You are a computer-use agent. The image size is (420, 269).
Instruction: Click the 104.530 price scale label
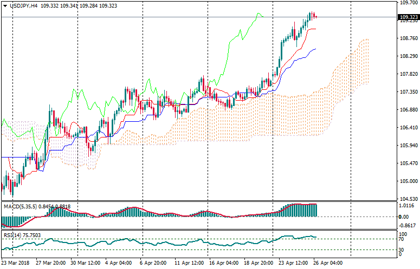(x=408, y=199)
